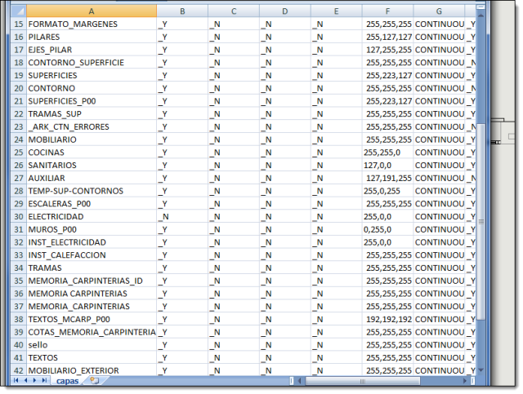Go to last sheet navigation arrow

point(44,380)
